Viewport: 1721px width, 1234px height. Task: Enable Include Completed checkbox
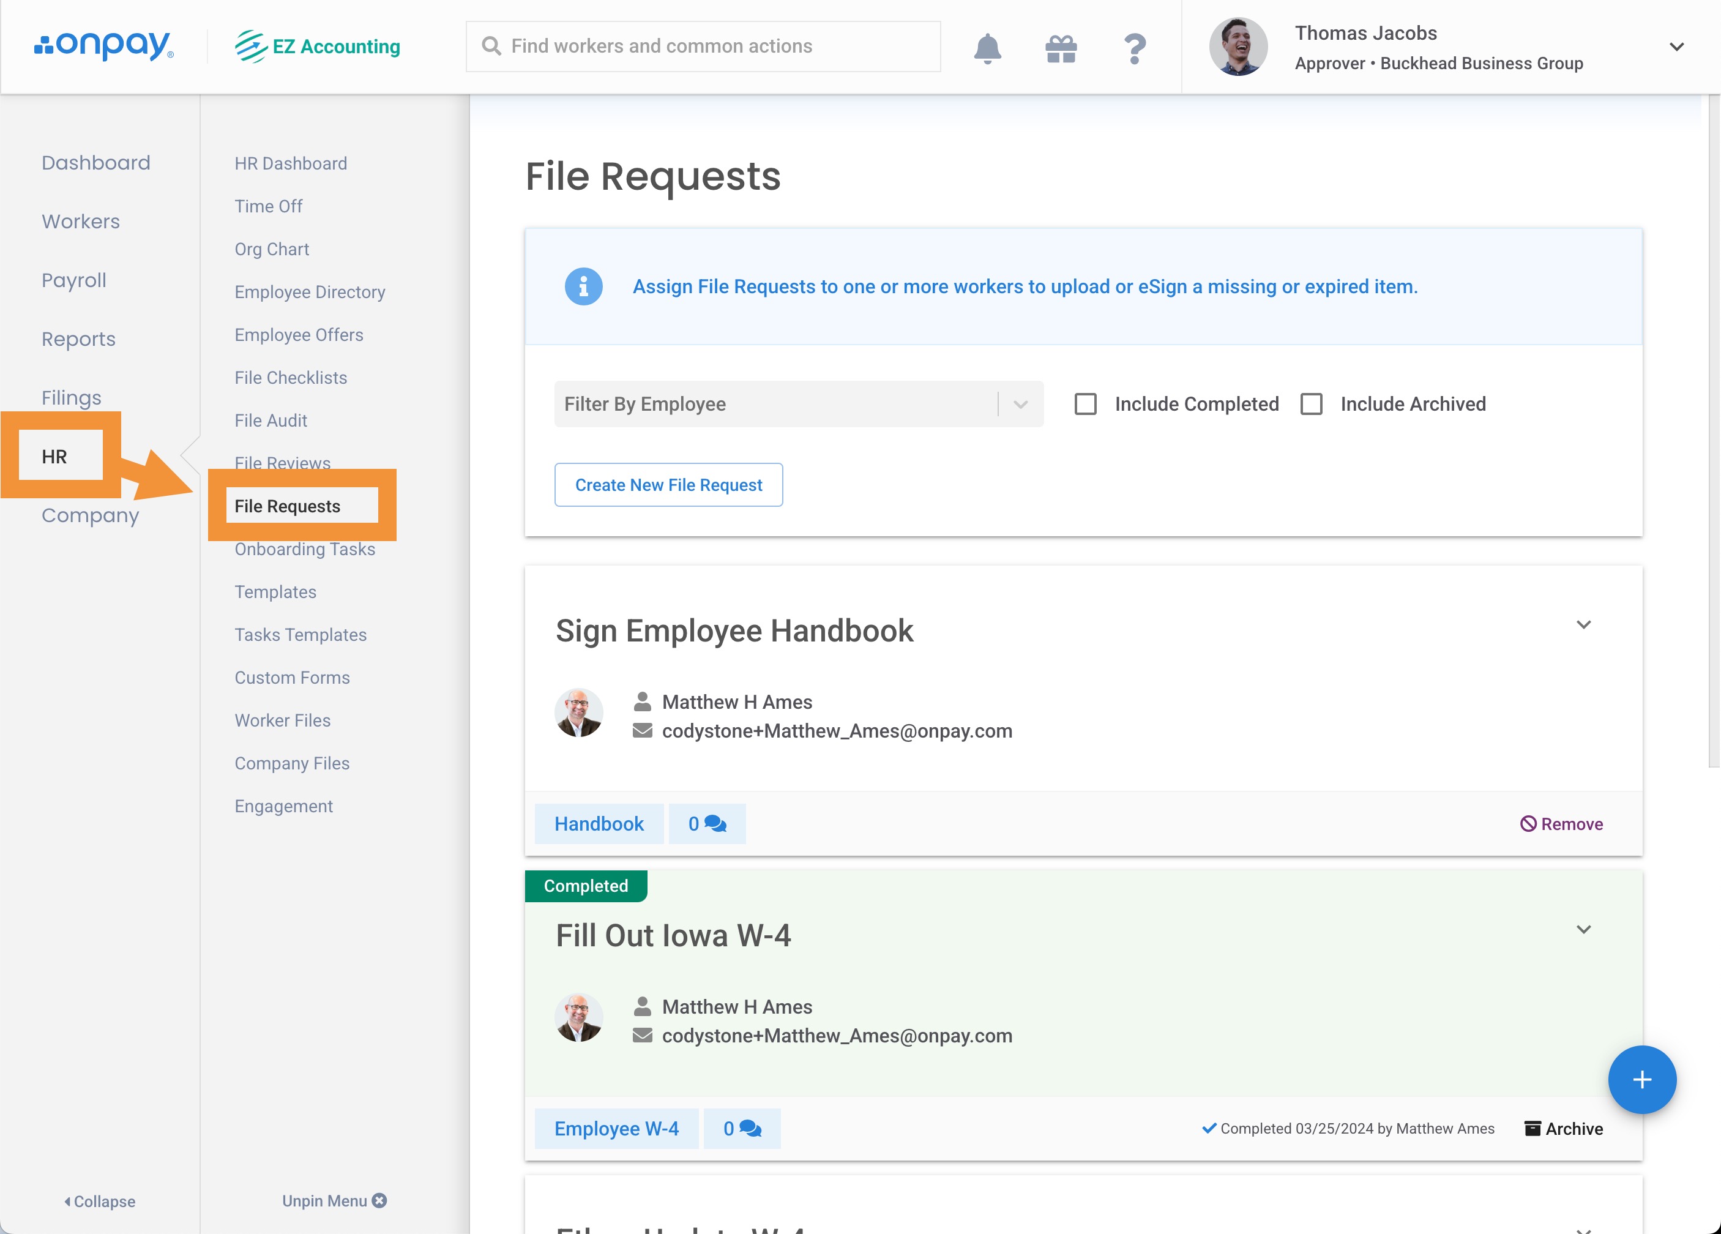coord(1085,404)
